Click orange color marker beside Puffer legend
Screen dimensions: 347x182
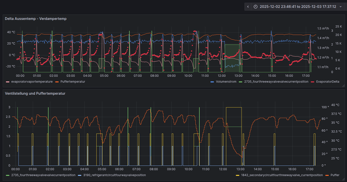pyautogui.click(x=327, y=175)
